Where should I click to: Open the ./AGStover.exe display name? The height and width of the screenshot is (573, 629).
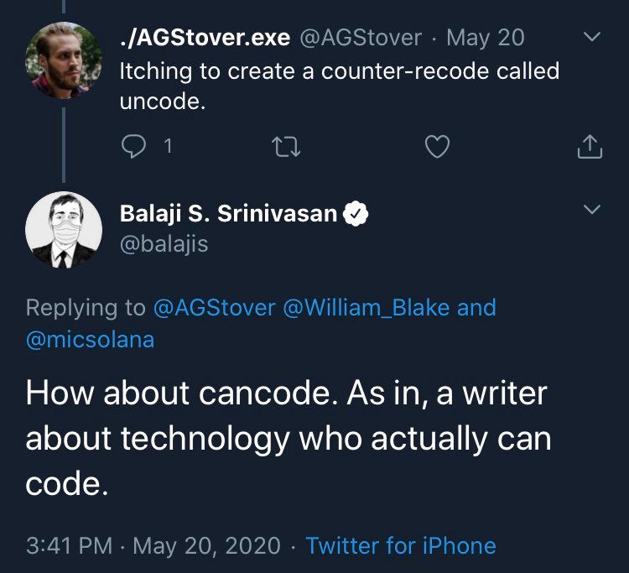click(205, 38)
